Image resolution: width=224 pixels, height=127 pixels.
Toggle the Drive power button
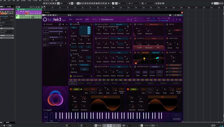167,24
